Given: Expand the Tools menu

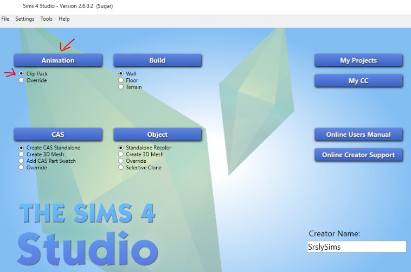Looking at the screenshot, I should pos(47,19).
